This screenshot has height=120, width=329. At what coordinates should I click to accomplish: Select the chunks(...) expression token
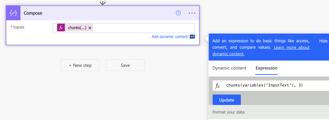tap(77, 28)
